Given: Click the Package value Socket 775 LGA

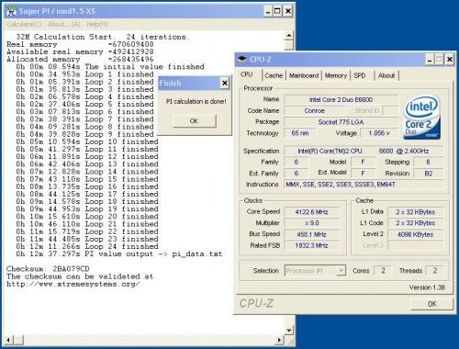Looking at the screenshot, I should 341,122.
